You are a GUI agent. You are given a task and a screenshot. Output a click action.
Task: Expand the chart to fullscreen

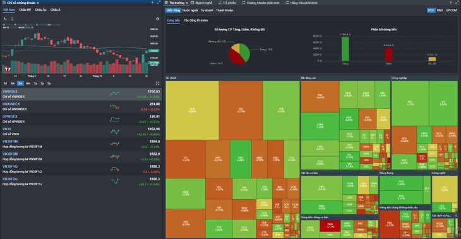click(x=158, y=83)
